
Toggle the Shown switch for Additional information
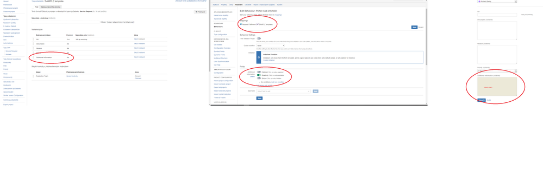click(259, 79)
